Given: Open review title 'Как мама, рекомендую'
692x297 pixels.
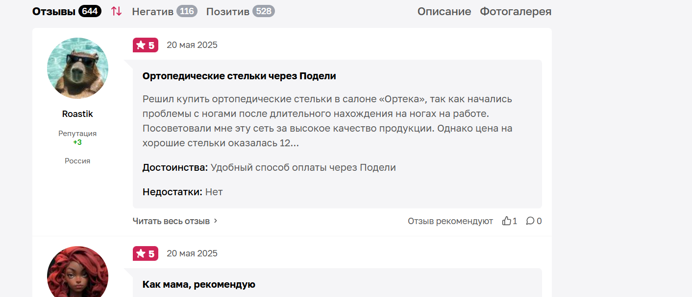Looking at the screenshot, I should pos(199,284).
